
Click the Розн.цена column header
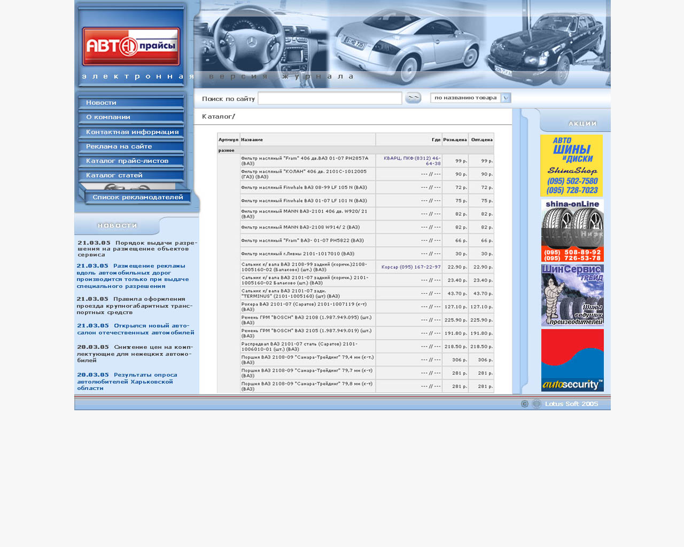point(455,139)
